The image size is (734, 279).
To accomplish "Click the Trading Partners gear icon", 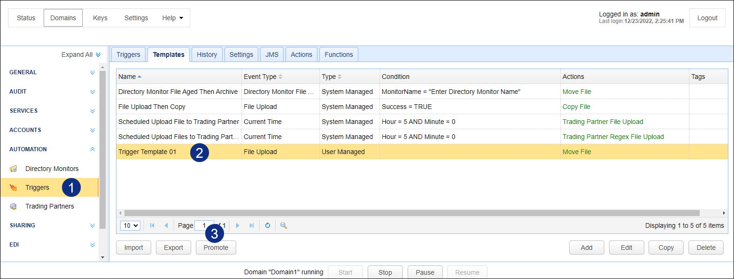I will (13, 206).
